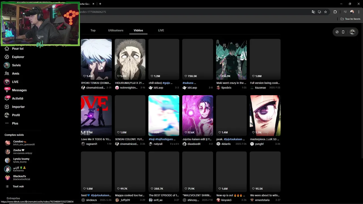Open MALEVOLENT SHRINE video card
The width and height of the screenshot is (363, 204).
click(198, 172)
